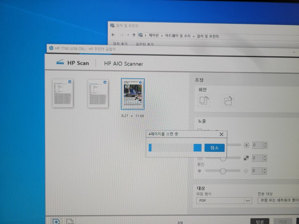
Task: Increase the midtone value with the up stepper
Action: [265, 169]
